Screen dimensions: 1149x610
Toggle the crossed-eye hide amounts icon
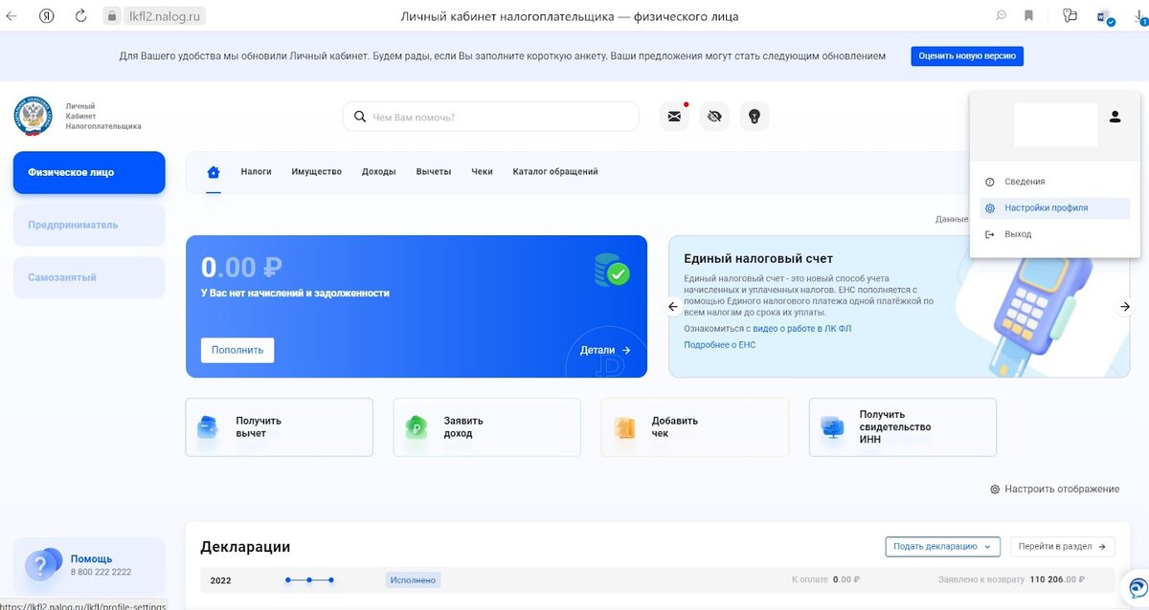point(713,115)
